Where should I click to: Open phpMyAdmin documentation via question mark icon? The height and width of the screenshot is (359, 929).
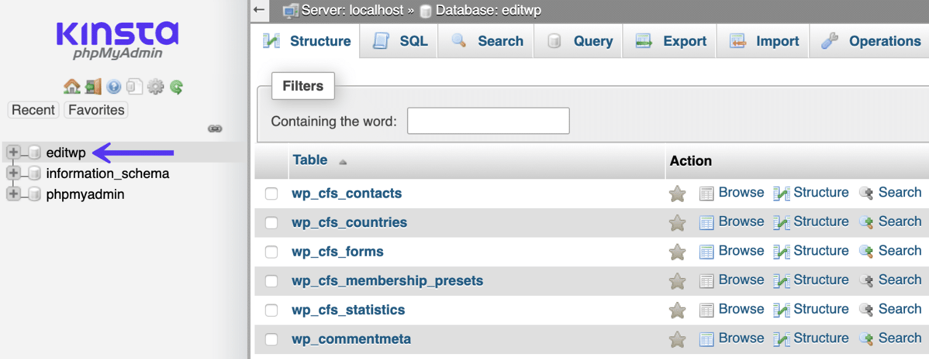click(113, 86)
